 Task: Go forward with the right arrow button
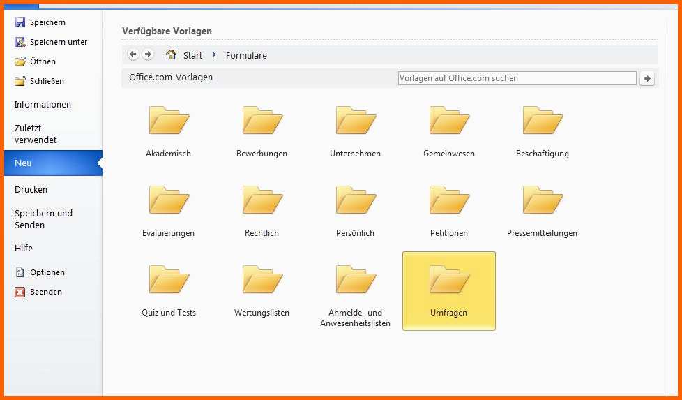tap(148, 54)
